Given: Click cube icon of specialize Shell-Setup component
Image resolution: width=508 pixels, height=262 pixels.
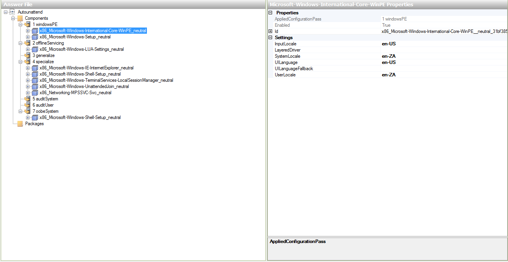Looking at the screenshot, I should point(35,74).
